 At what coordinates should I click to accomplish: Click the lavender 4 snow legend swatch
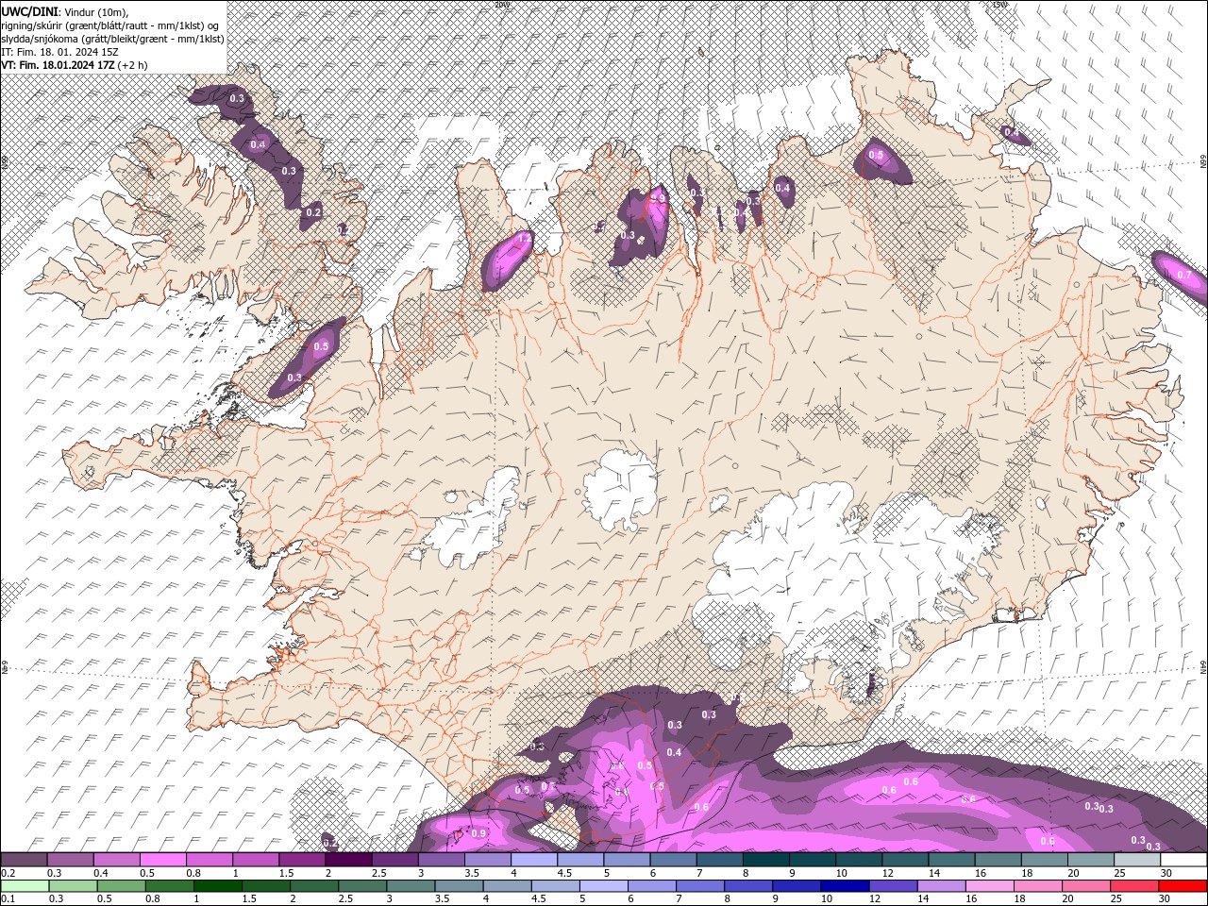pos(534,860)
